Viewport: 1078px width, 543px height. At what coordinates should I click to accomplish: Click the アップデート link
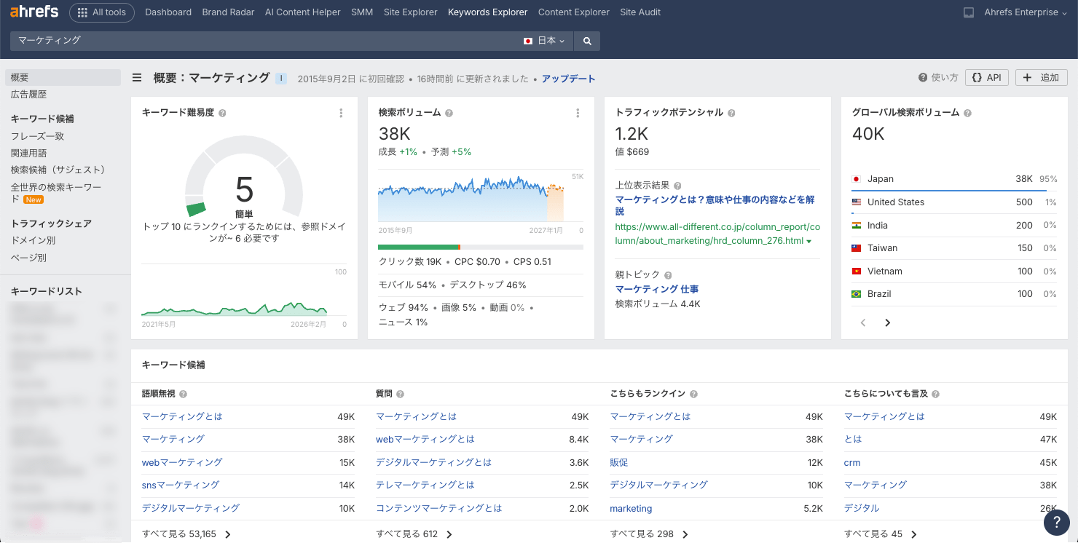tap(568, 79)
